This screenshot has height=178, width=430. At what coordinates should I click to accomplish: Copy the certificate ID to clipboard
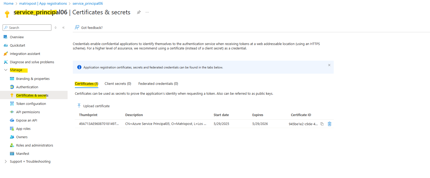[322, 124]
